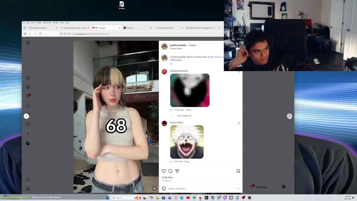Open the File menu
Screen dimensions: 357x201
[24, 23]
